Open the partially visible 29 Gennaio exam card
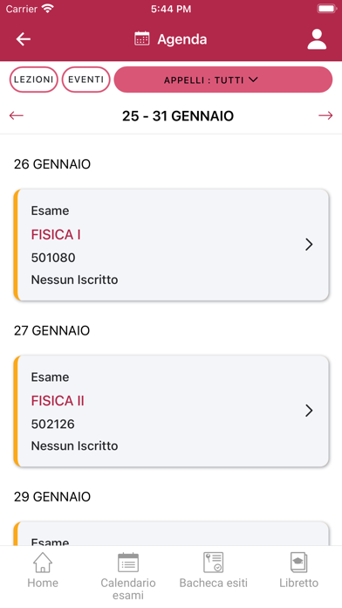Screen dimensions: 342x608 click(171, 534)
